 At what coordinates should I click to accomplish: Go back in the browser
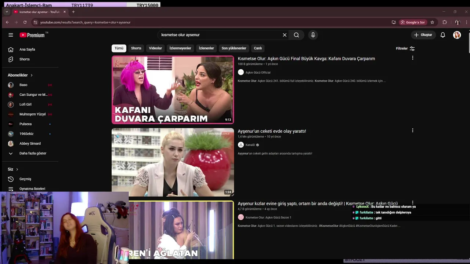coord(7,22)
